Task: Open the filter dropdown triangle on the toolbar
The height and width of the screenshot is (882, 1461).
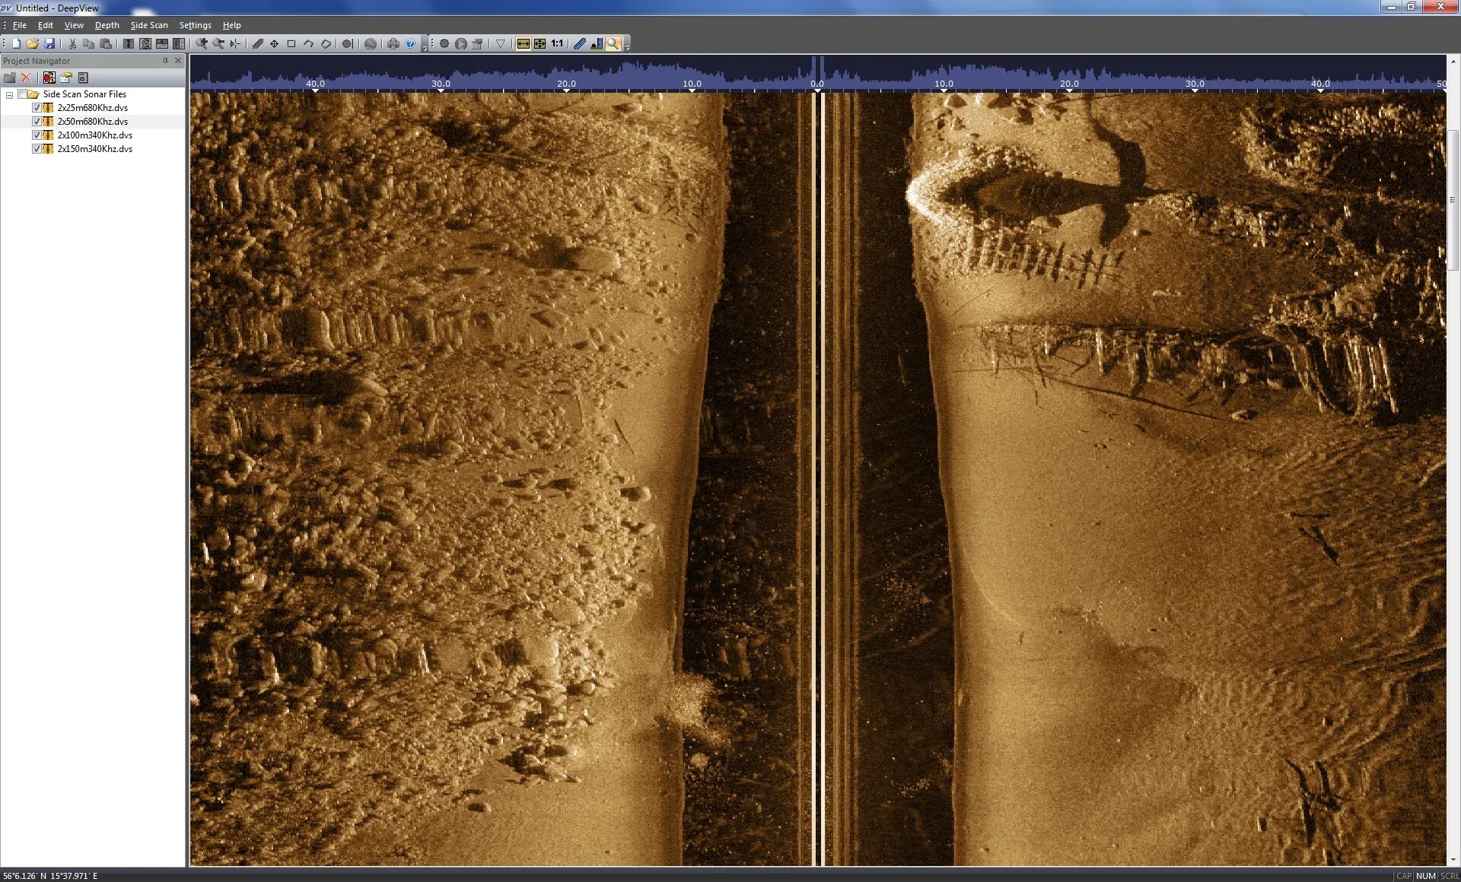Action: (500, 43)
